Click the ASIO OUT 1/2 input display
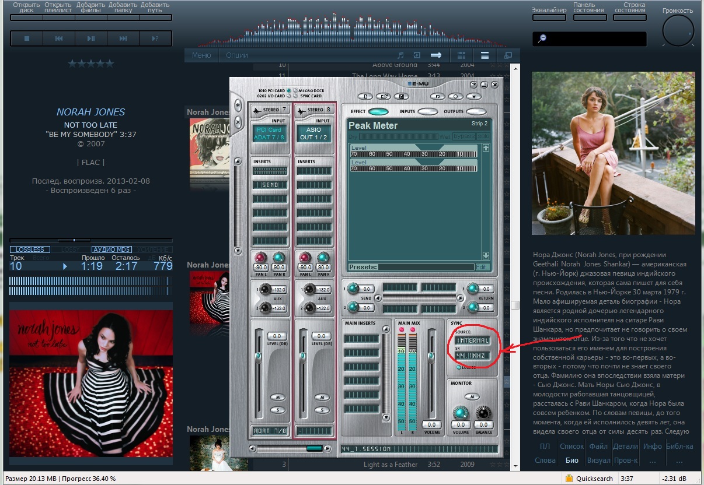This screenshot has width=704, height=485. [x=314, y=133]
